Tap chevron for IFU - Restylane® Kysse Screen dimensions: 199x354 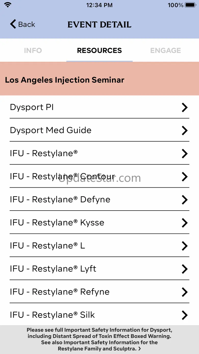click(x=184, y=223)
